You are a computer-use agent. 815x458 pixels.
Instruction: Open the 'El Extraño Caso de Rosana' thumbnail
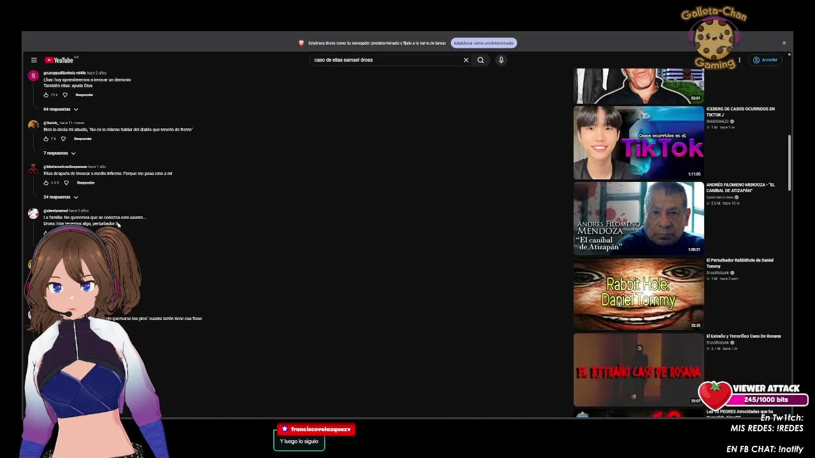click(x=639, y=370)
